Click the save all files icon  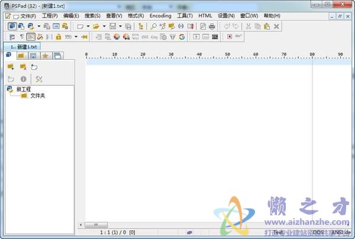(x=128, y=27)
